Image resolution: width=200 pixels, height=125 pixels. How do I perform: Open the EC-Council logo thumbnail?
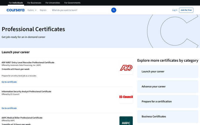(x=126, y=97)
